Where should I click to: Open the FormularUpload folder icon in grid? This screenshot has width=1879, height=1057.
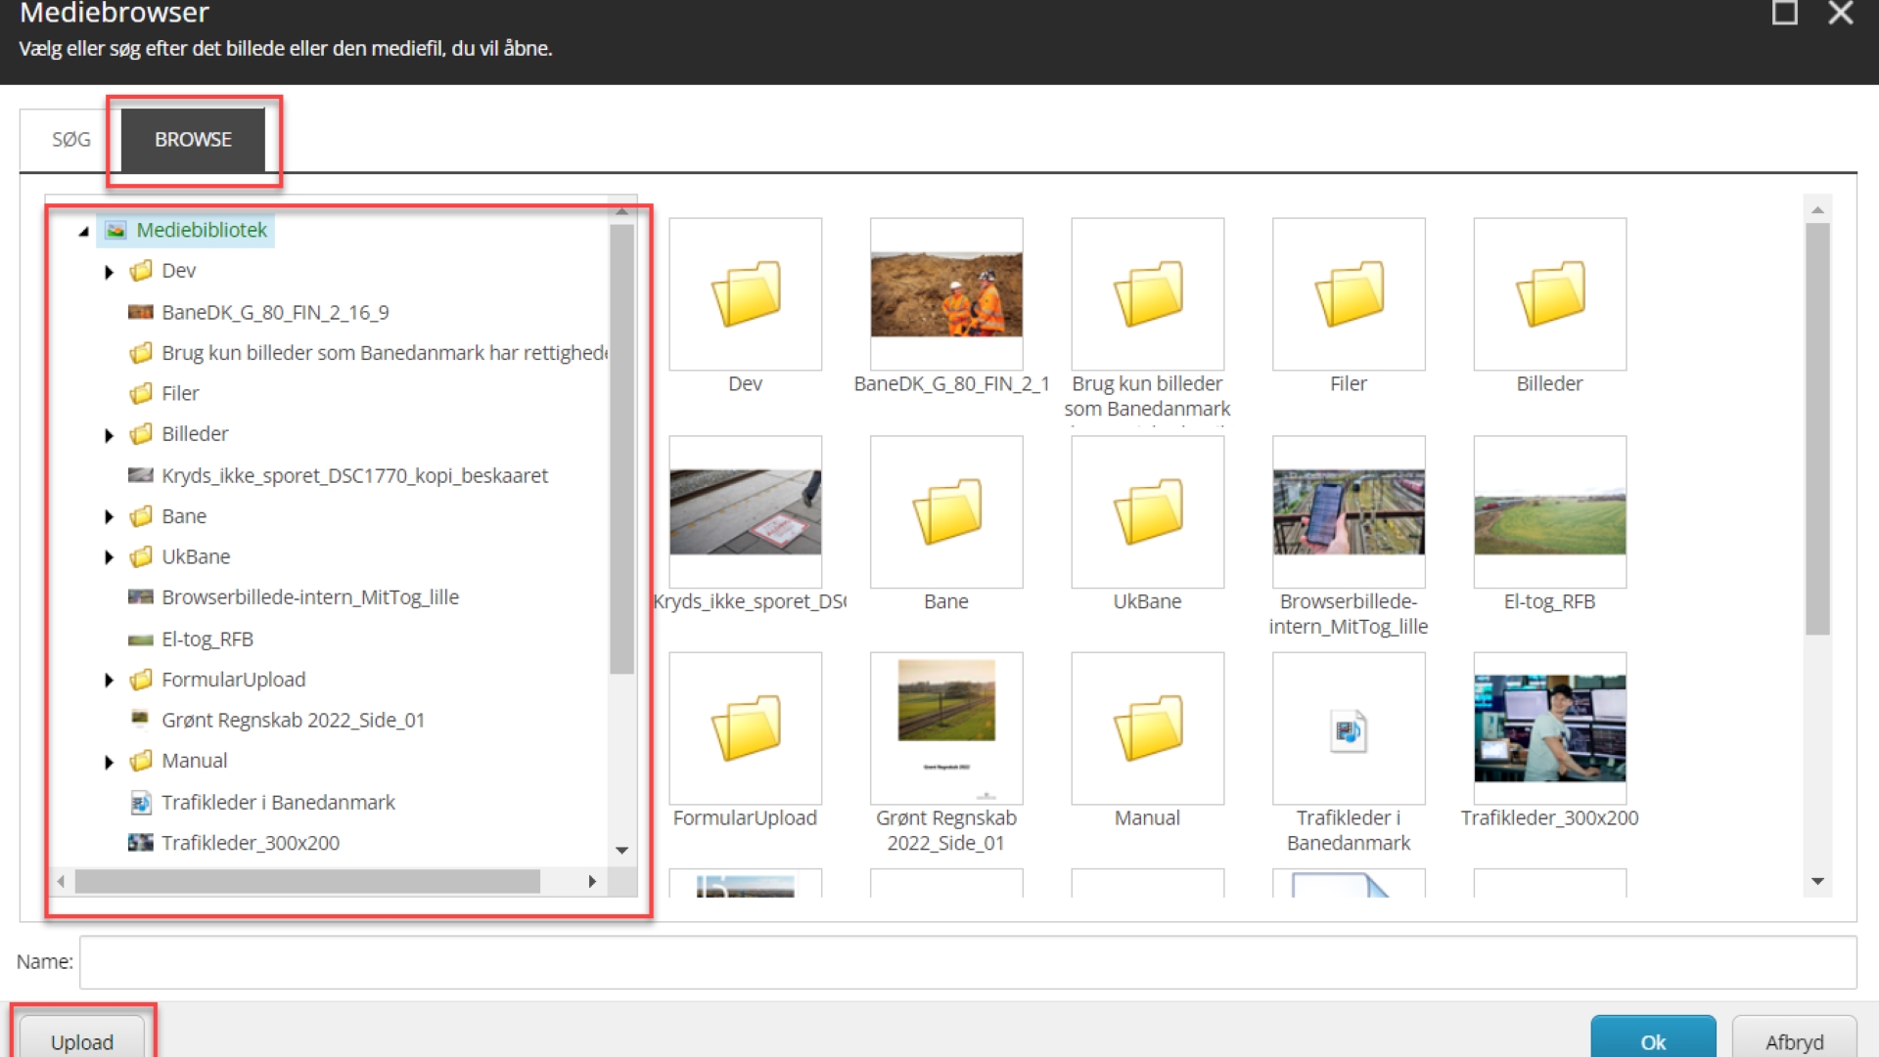click(745, 727)
